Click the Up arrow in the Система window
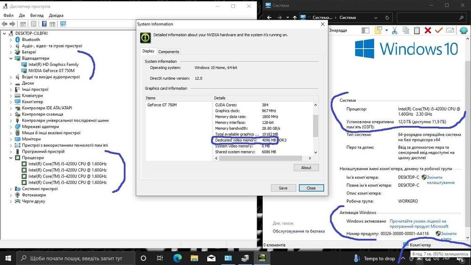Screen dimensions: 471x265 click(295, 17)
